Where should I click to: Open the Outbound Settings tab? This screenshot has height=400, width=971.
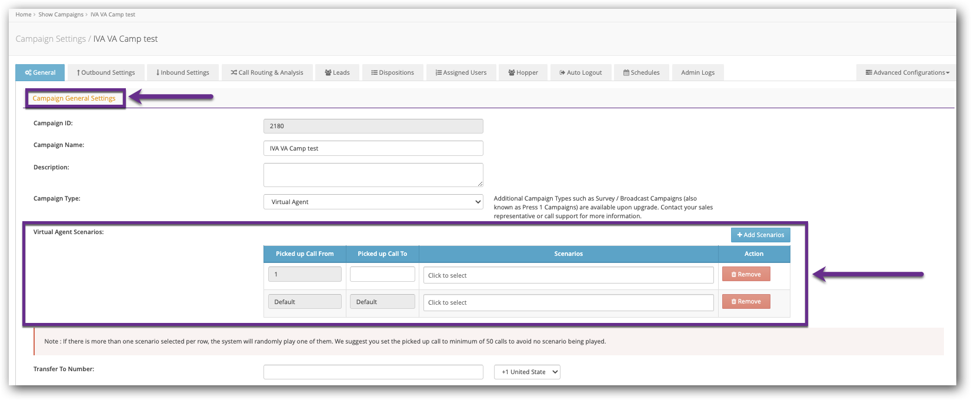(x=106, y=72)
